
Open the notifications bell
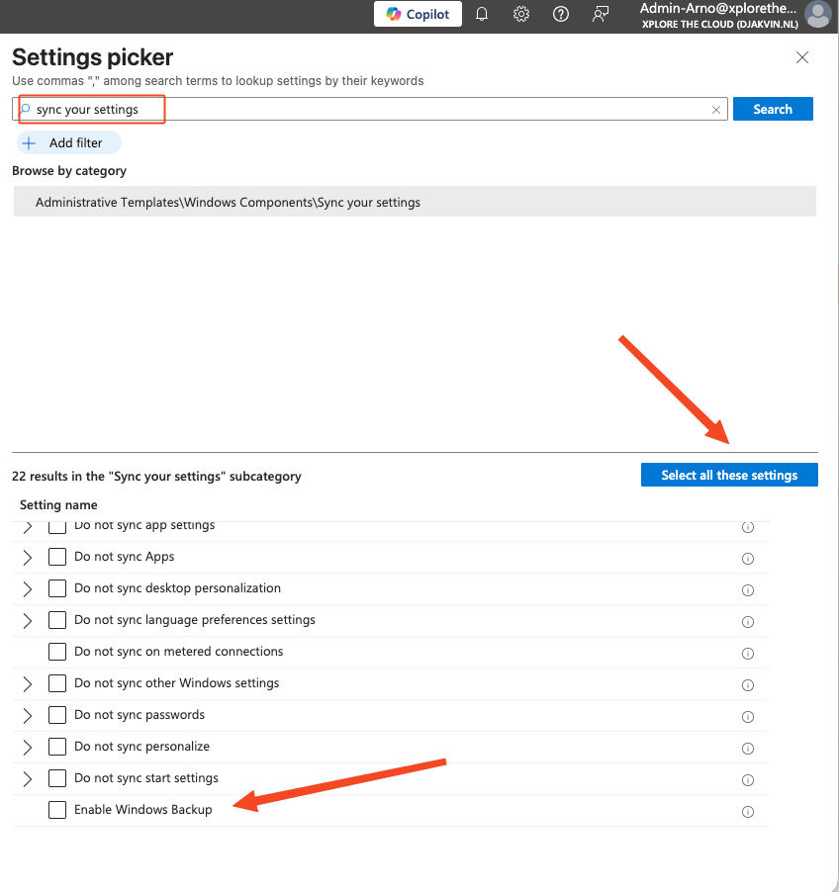point(482,14)
